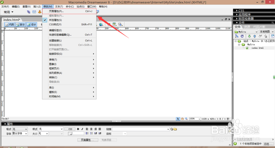Click the preview in browser globe icon
The width and height of the screenshot is (275, 148).
101,24
